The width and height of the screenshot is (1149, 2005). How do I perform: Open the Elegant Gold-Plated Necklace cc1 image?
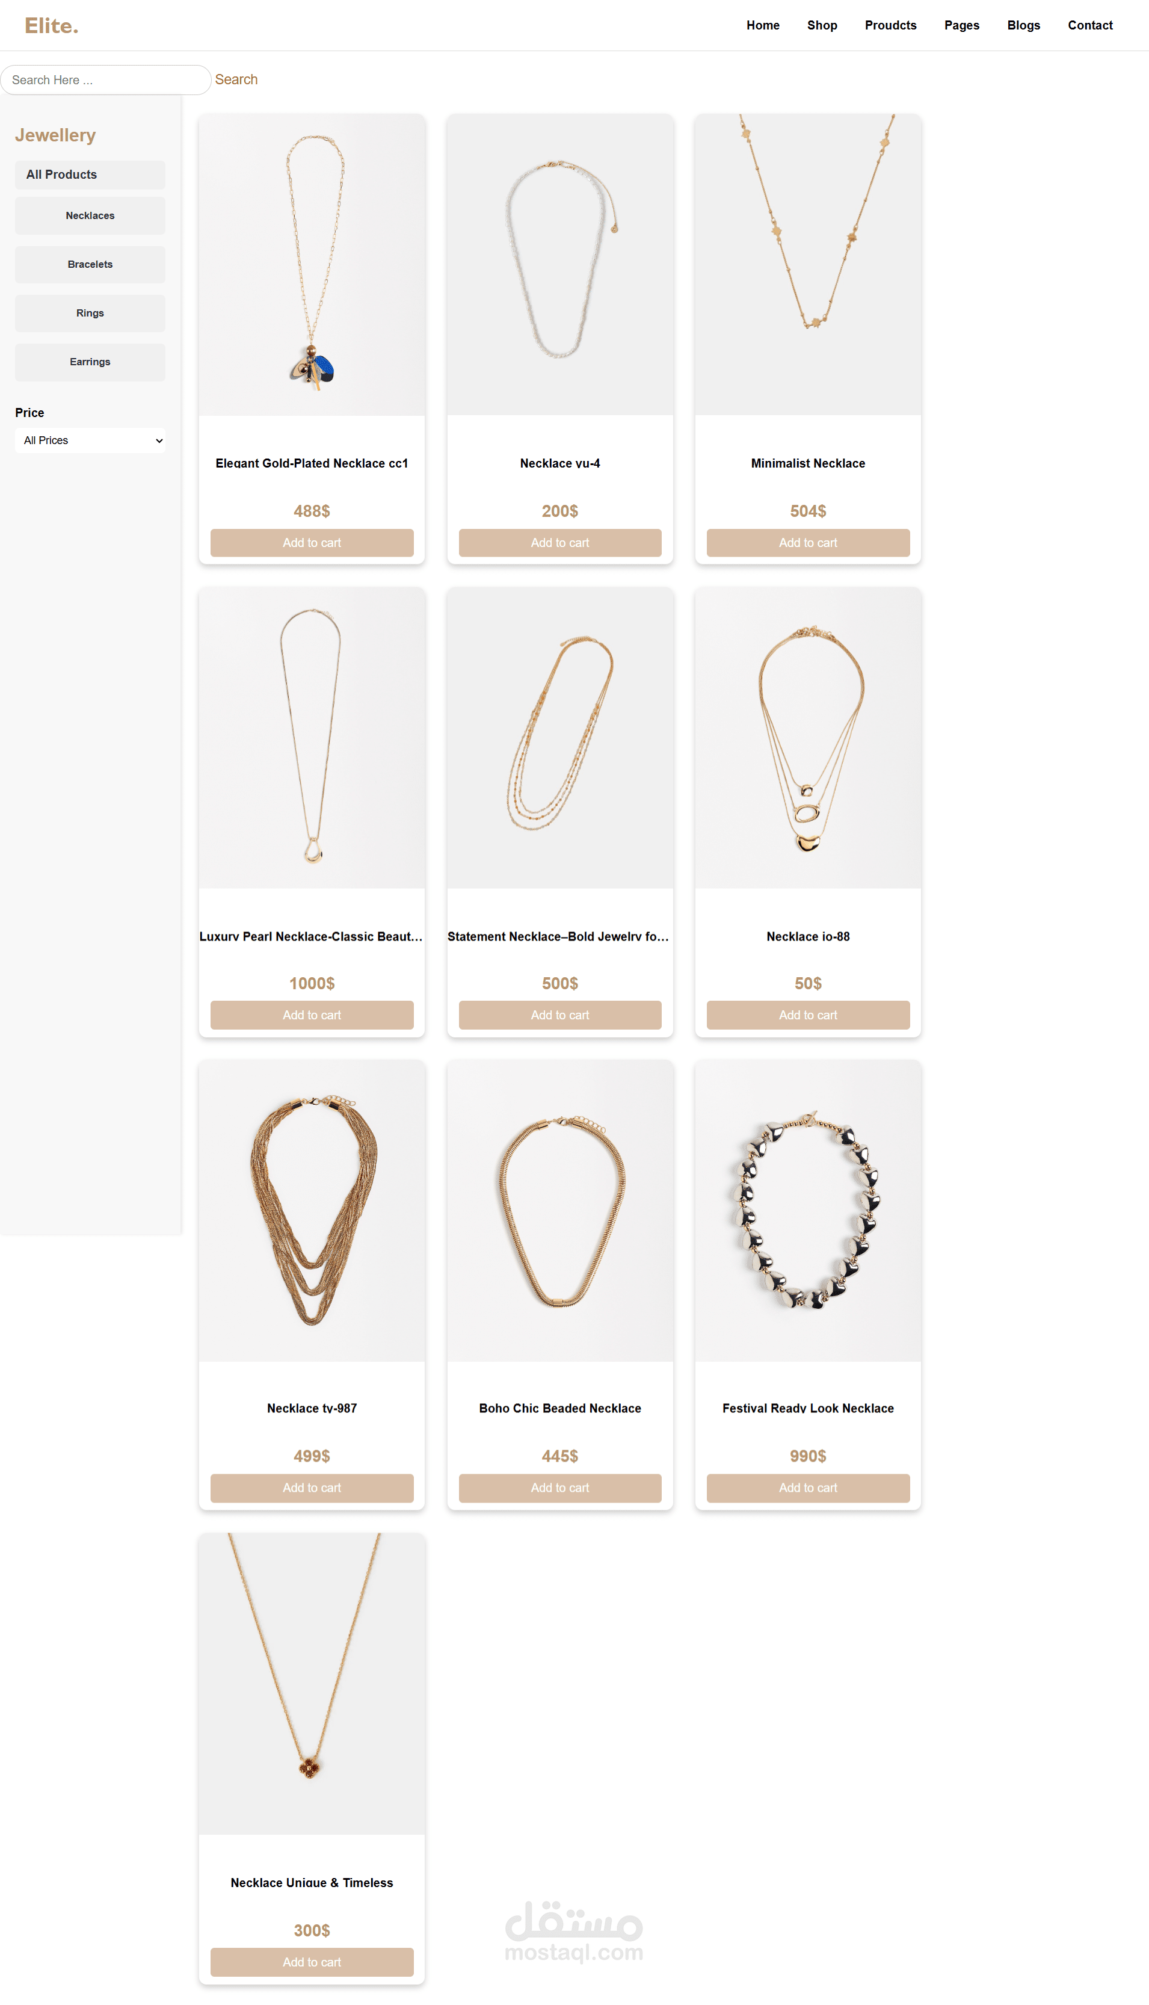[x=312, y=264]
